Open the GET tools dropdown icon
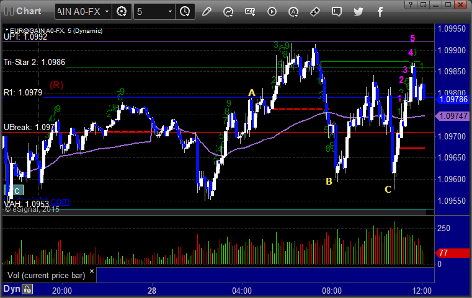 (250, 12)
